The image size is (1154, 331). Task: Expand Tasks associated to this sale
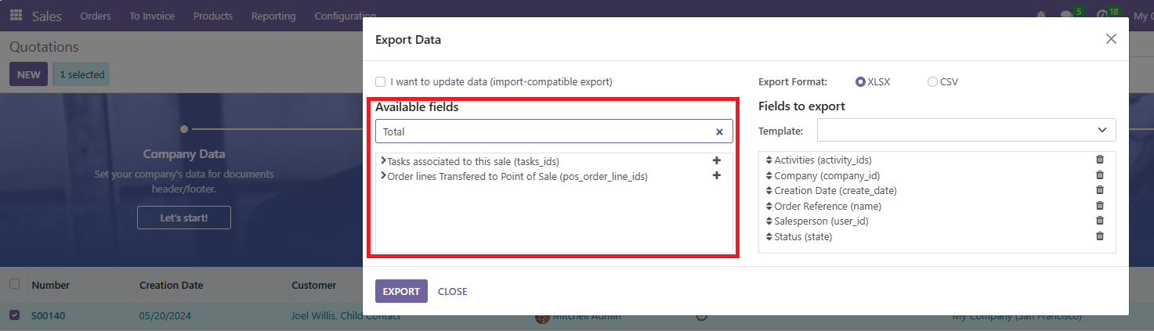point(383,160)
